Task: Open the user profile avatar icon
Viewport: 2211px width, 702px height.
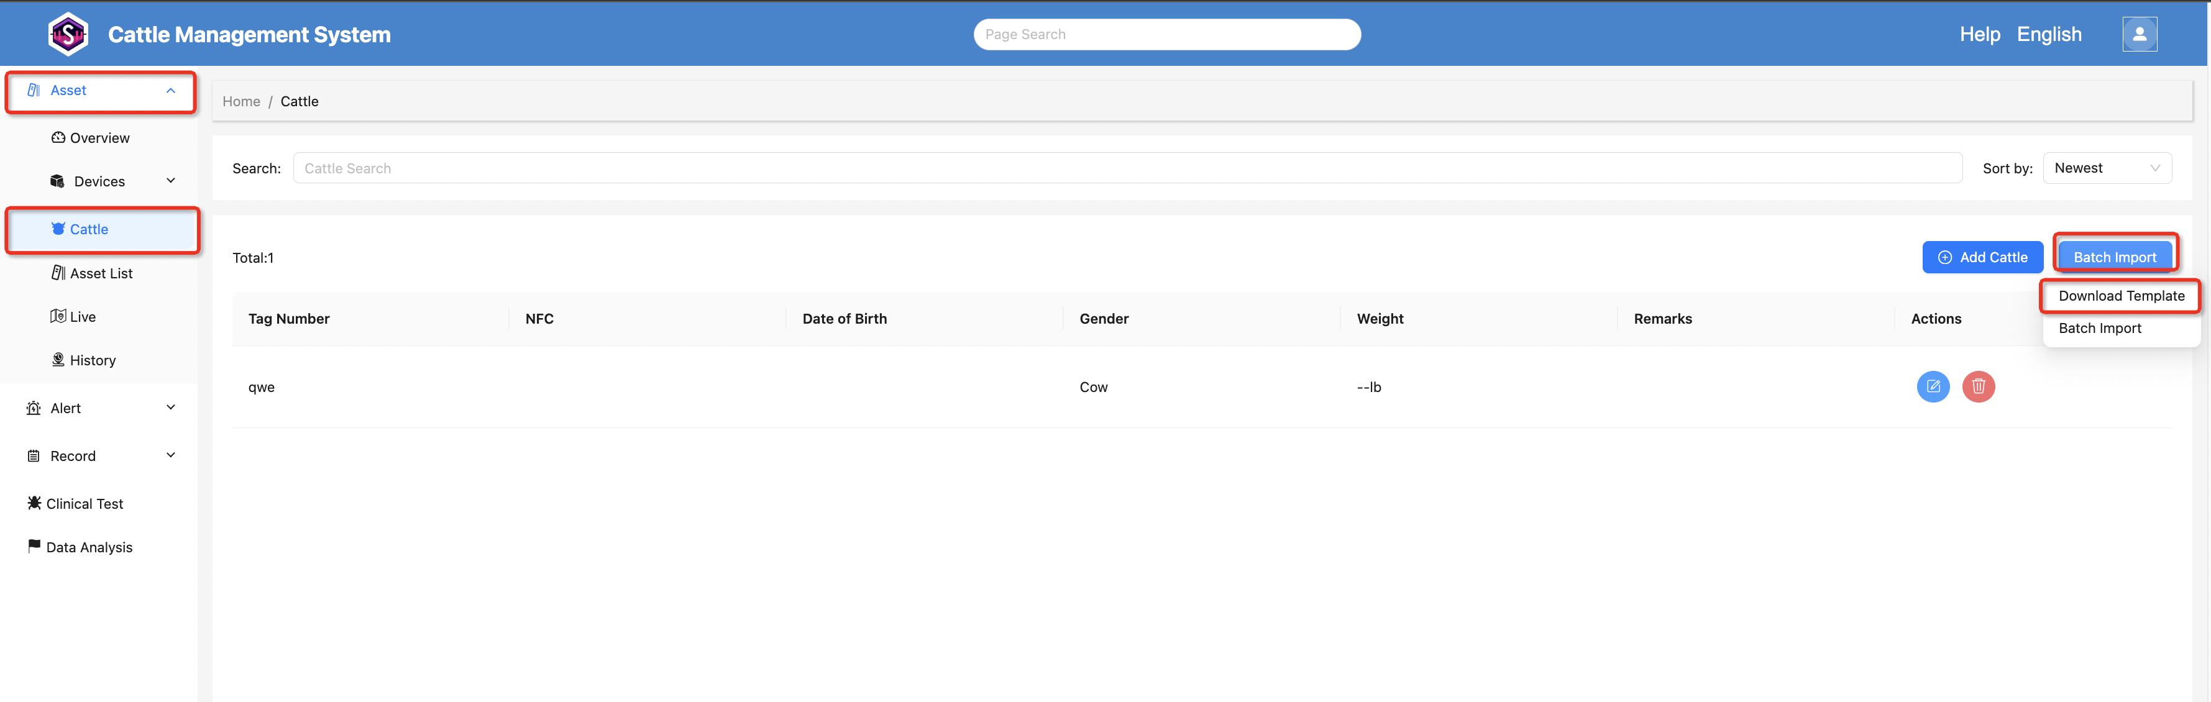Action: point(2139,34)
